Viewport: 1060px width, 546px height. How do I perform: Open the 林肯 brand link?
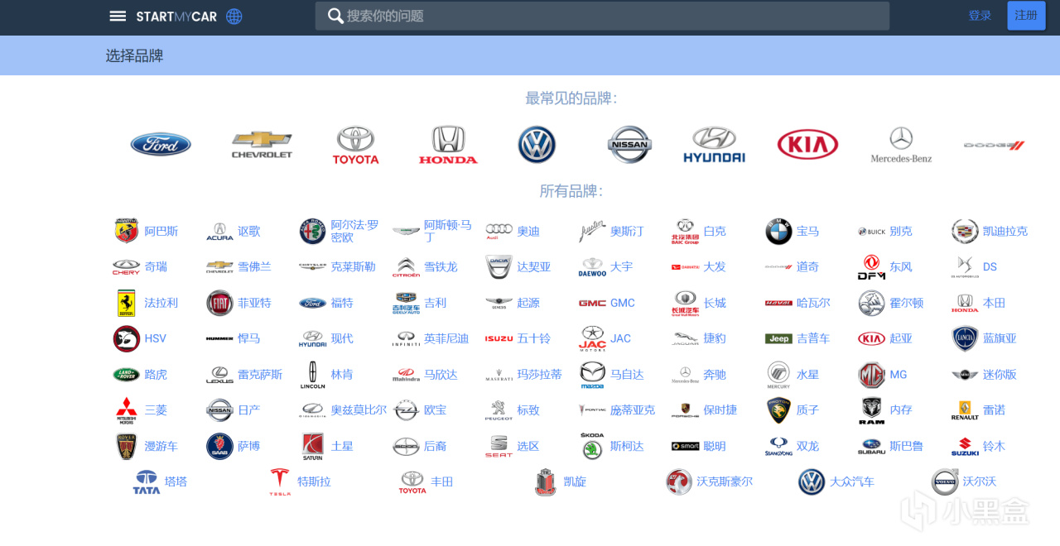[342, 375]
